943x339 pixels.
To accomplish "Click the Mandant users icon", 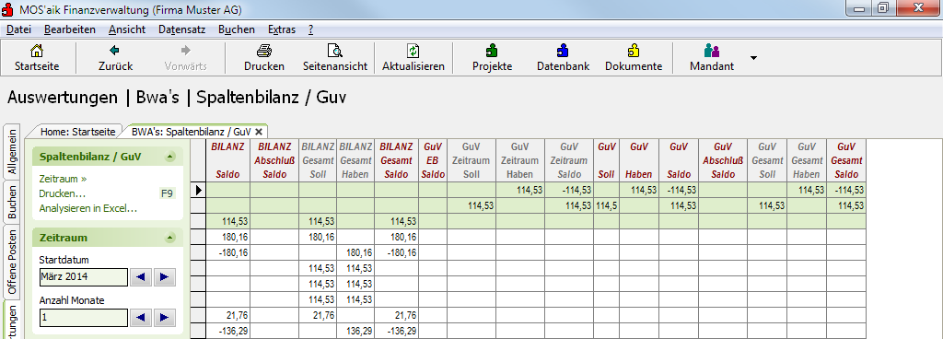I will point(712,51).
